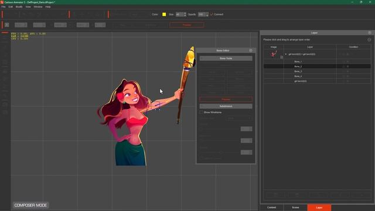Click the Opacity value field
375x211 pixels.
click(x=202, y=14)
